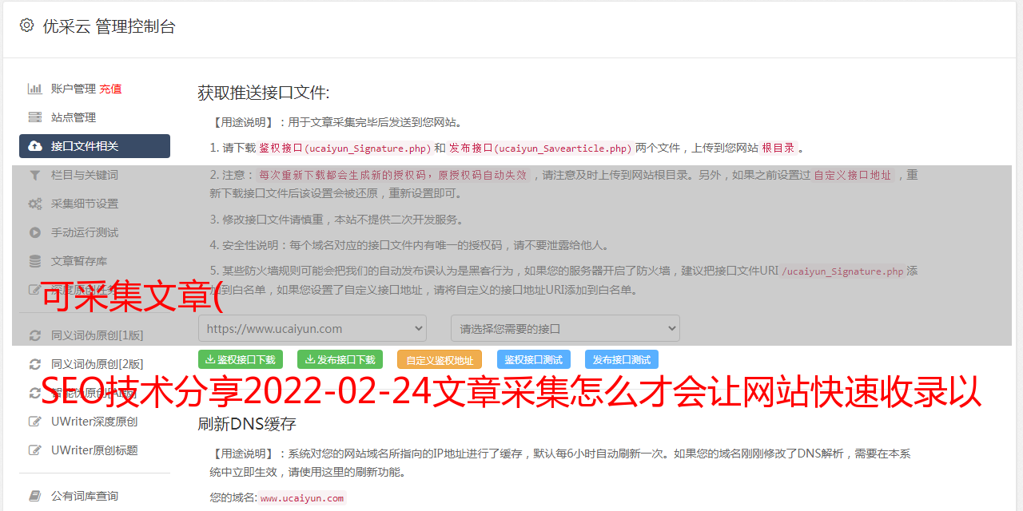Click the orange 自定义鉴权地址 button
Viewport: 1023px width, 511px height.
coord(440,359)
